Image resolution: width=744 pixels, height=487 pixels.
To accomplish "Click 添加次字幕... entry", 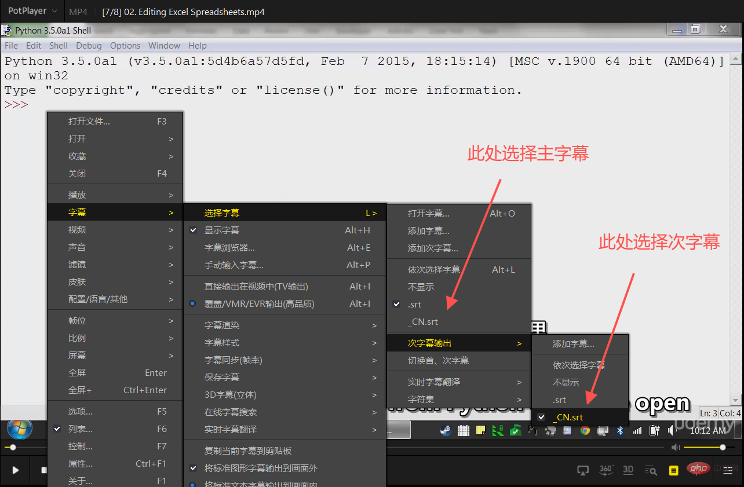I will point(459,248).
